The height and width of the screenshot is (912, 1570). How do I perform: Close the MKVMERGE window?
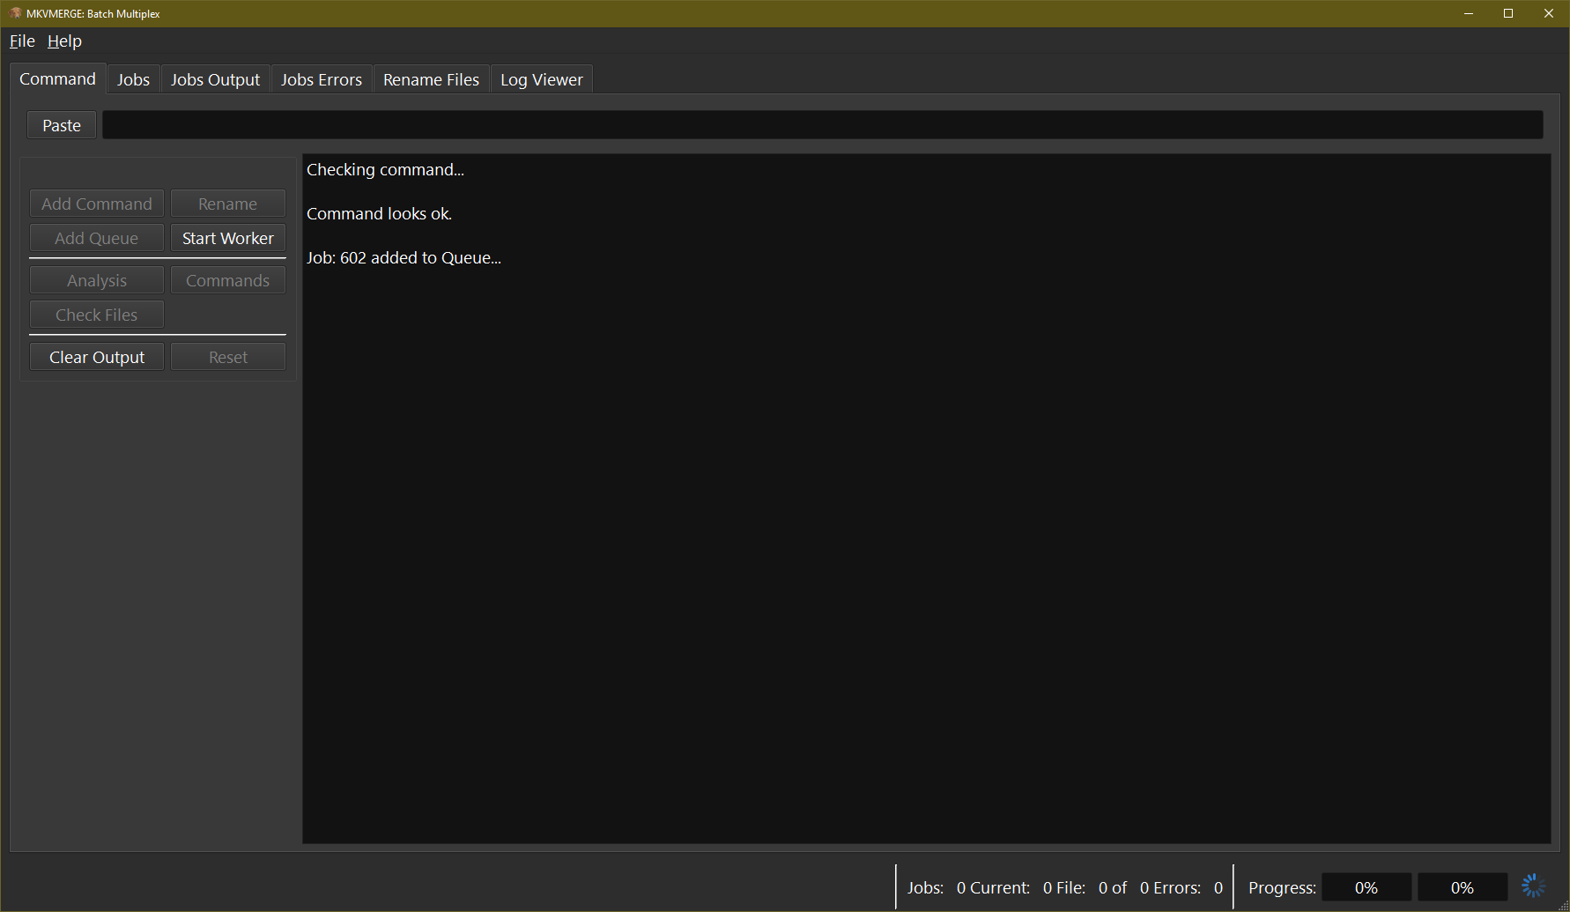[x=1549, y=13]
